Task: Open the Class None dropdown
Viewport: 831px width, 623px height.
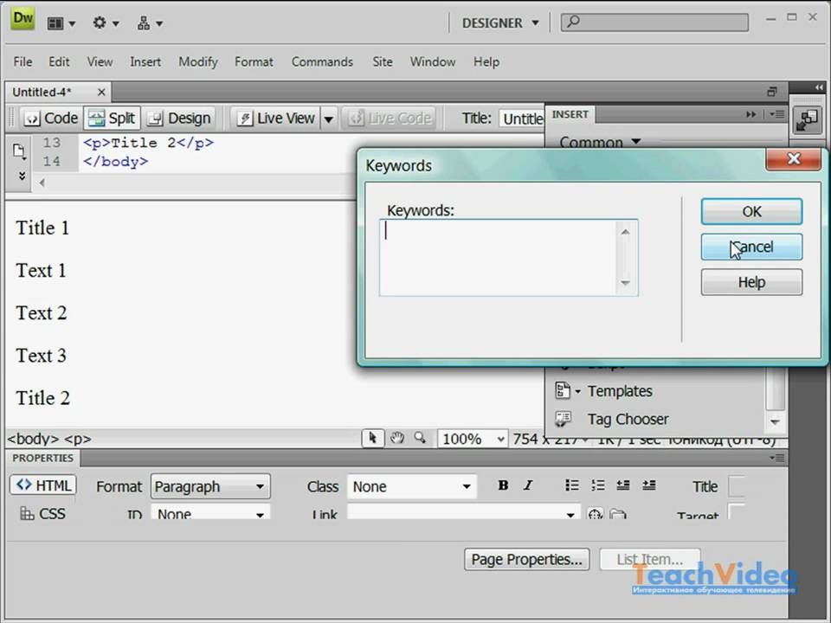Action: tap(412, 486)
